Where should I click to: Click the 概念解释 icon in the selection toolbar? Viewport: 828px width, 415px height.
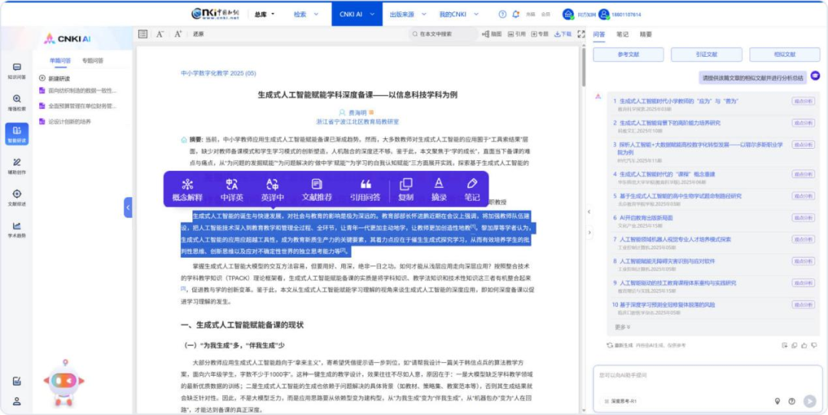pyautogui.click(x=187, y=184)
